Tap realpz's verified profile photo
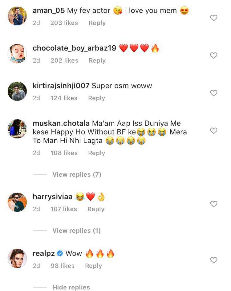Viewport: 231px width, 291px height. (17, 258)
